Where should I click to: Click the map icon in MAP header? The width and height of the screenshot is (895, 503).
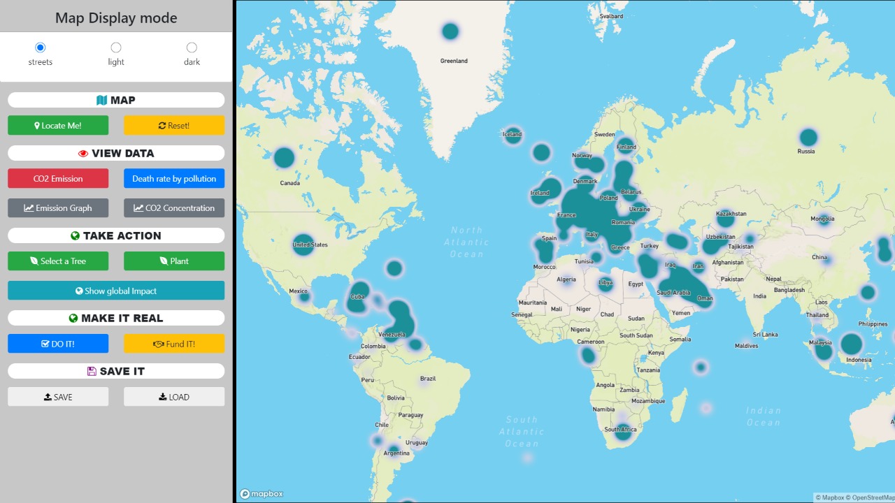[x=102, y=100]
